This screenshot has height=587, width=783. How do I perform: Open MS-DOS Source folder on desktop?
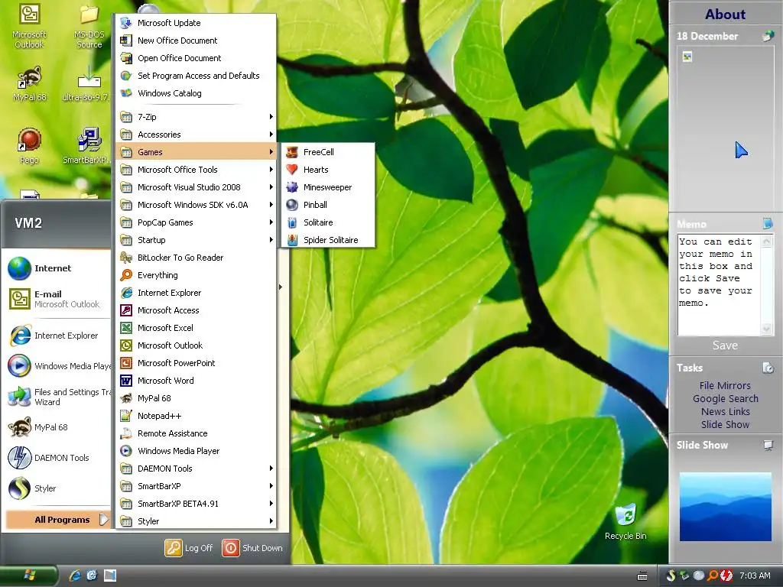tap(89, 26)
